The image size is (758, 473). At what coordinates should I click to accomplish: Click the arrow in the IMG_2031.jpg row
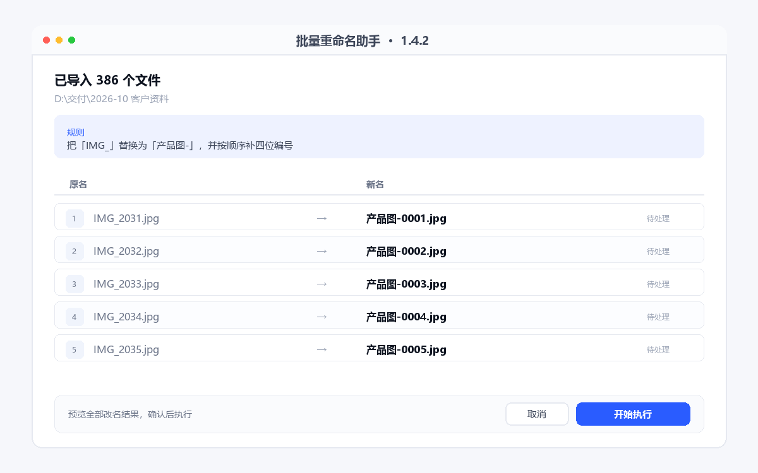click(322, 218)
